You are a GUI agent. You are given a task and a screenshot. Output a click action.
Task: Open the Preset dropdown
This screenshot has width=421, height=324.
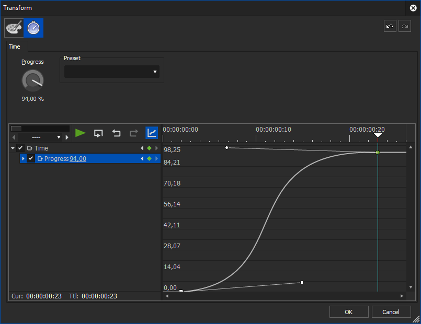[x=112, y=72]
